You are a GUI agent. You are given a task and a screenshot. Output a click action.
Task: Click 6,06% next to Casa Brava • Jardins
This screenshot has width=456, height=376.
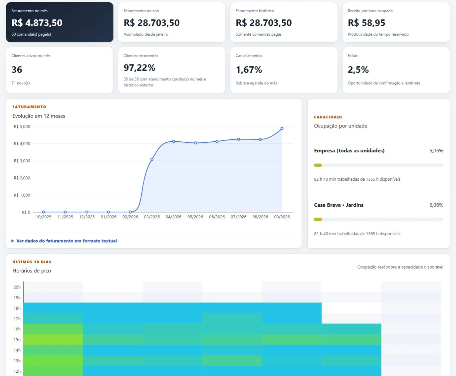tap(436, 205)
